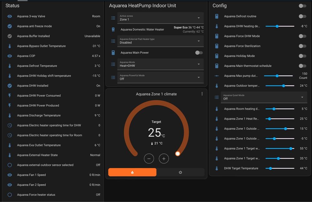Increase target temperature with plus button
Viewport: 312px width, 202px height.
tap(164, 159)
